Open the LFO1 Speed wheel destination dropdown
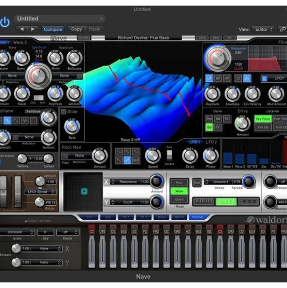 [40, 192]
